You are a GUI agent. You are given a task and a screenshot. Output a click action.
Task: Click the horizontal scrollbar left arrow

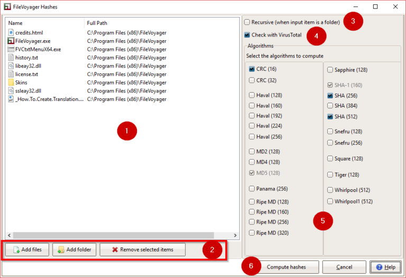tap(10, 235)
